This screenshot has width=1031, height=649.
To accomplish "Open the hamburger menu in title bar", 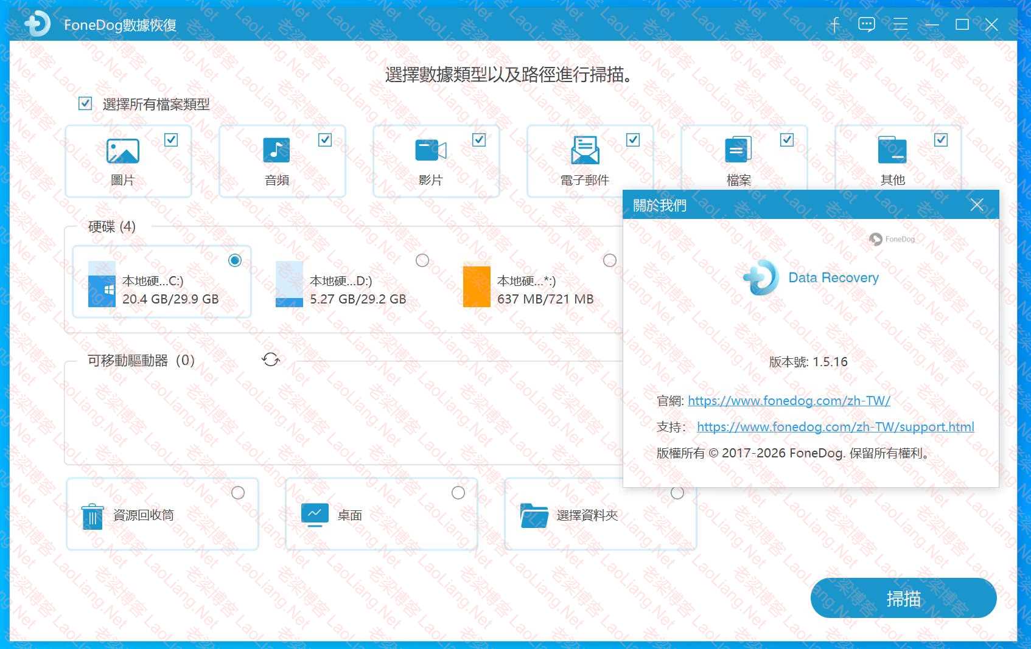I will point(900,24).
